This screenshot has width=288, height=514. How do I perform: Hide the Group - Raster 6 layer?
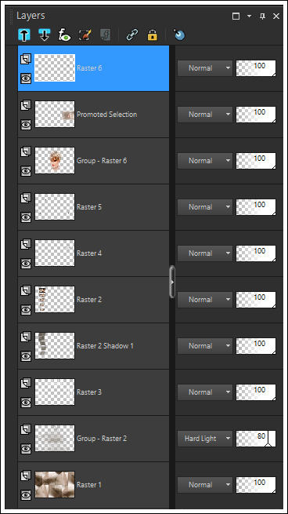coord(26,170)
